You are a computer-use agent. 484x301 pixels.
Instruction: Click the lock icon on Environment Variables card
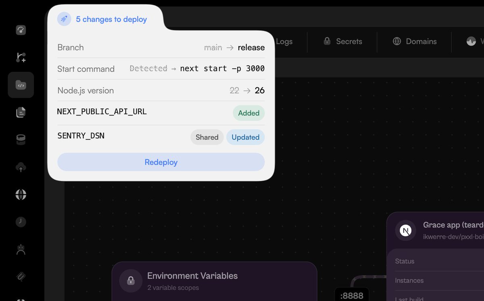tap(131, 280)
